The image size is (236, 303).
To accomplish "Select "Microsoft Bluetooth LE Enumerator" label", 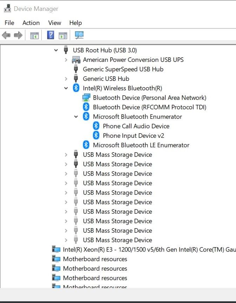I will (141, 145).
